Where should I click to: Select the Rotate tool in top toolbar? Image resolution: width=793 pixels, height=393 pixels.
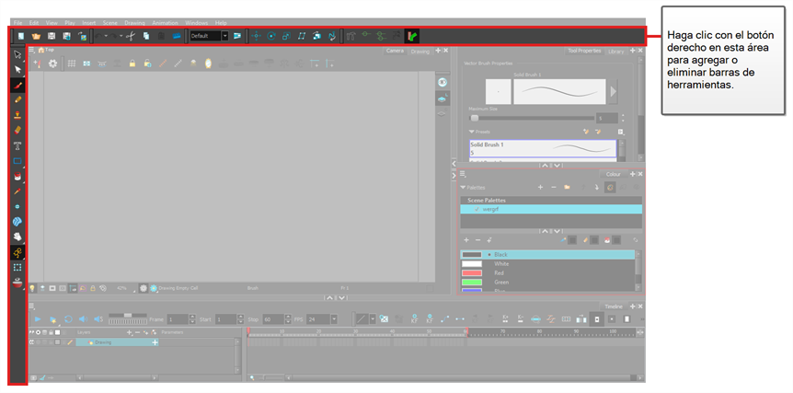[271, 36]
